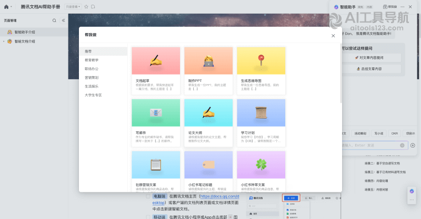The image size is (421, 219).
Task: Choose the 社群营销文案 template card
Action: tap(156, 171)
